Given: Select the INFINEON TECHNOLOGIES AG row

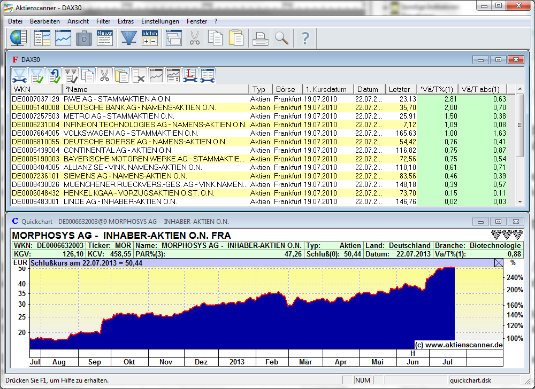Looking at the screenshot, I should point(258,125).
